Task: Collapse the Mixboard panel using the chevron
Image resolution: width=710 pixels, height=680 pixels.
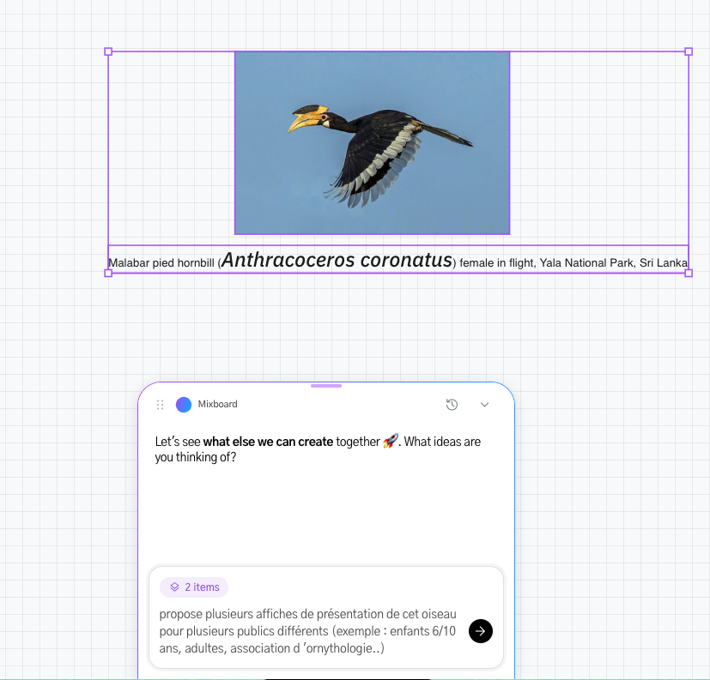Action: coord(484,405)
